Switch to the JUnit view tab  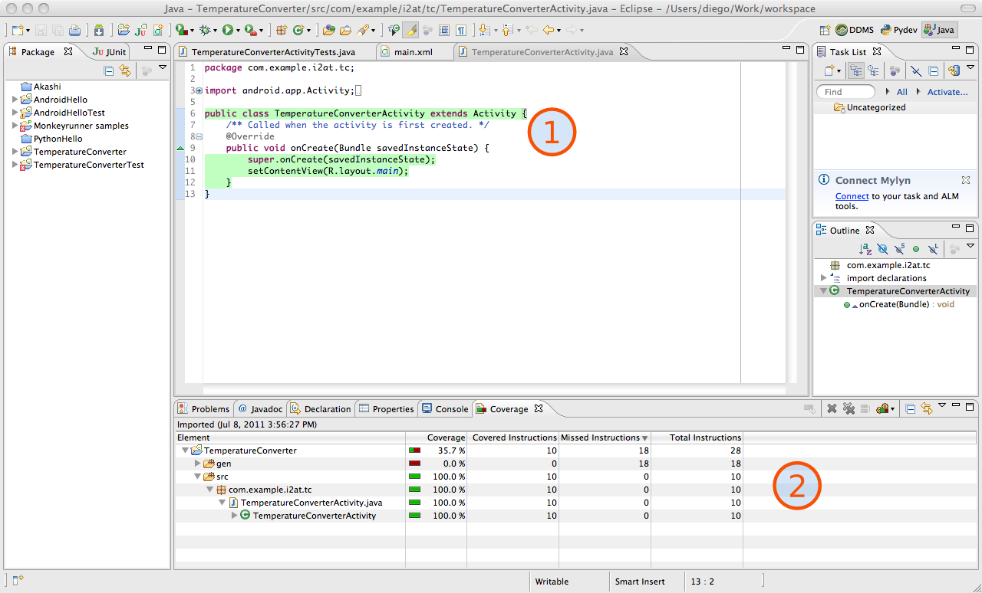[109, 52]
